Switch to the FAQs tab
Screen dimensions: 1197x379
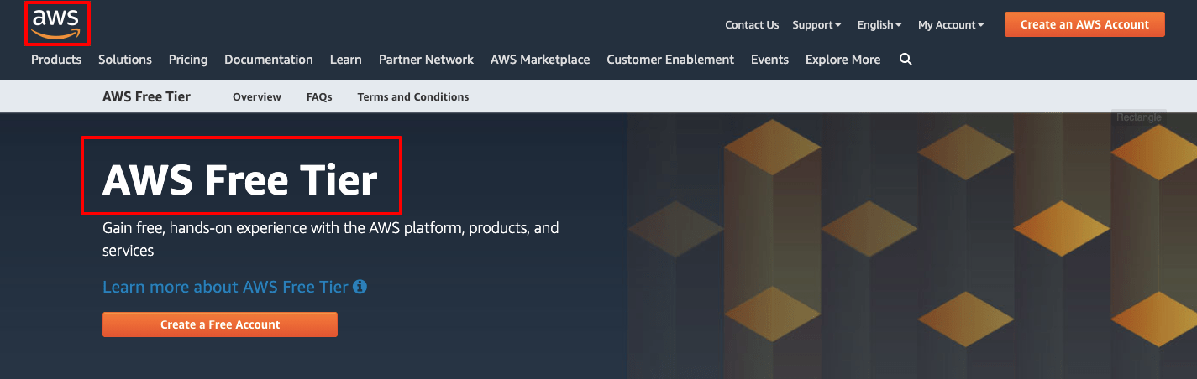319,97
